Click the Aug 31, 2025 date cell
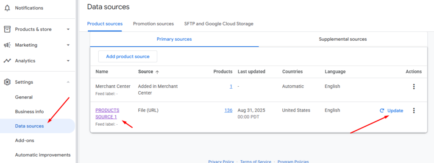Image resolution: width=434 pixels, height=163 pixels. (x=251, y=114)
